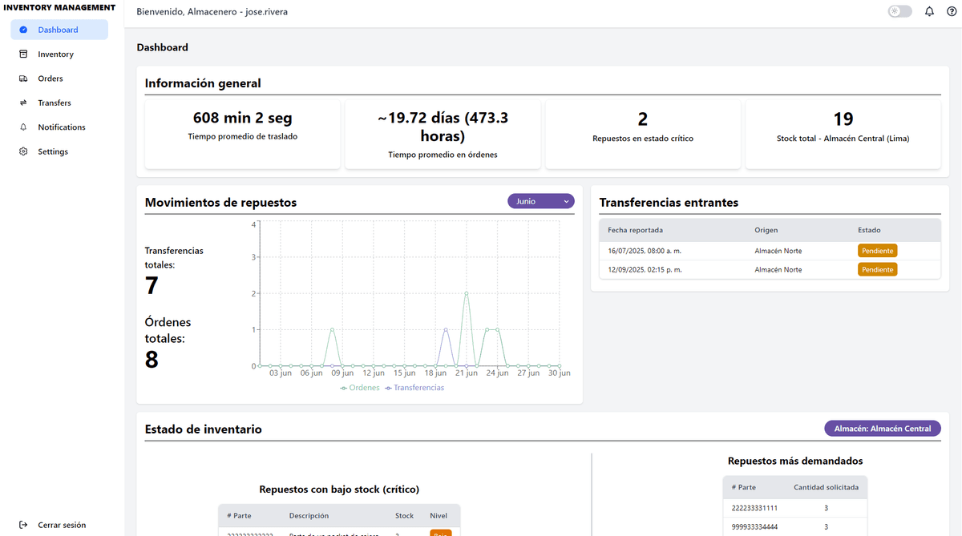Click the Transfers arrows icon

[23, 103]
